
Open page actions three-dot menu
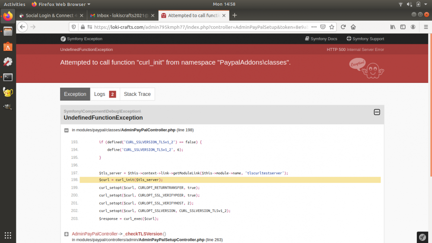point(314,27)
